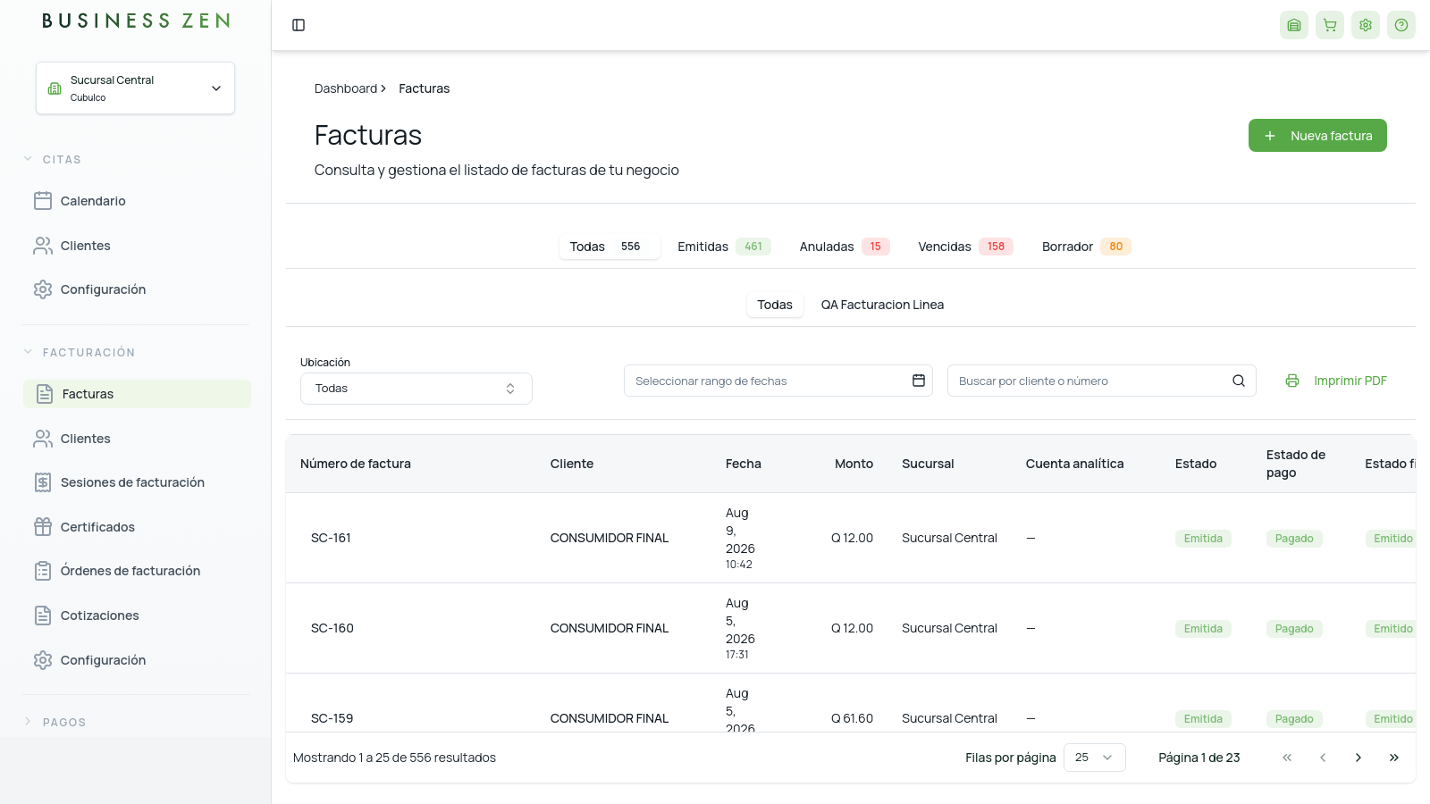The height and width of the screenshot is (804, 1430).
Task: Click Imprimir PDF
Action: (1336, 381)
